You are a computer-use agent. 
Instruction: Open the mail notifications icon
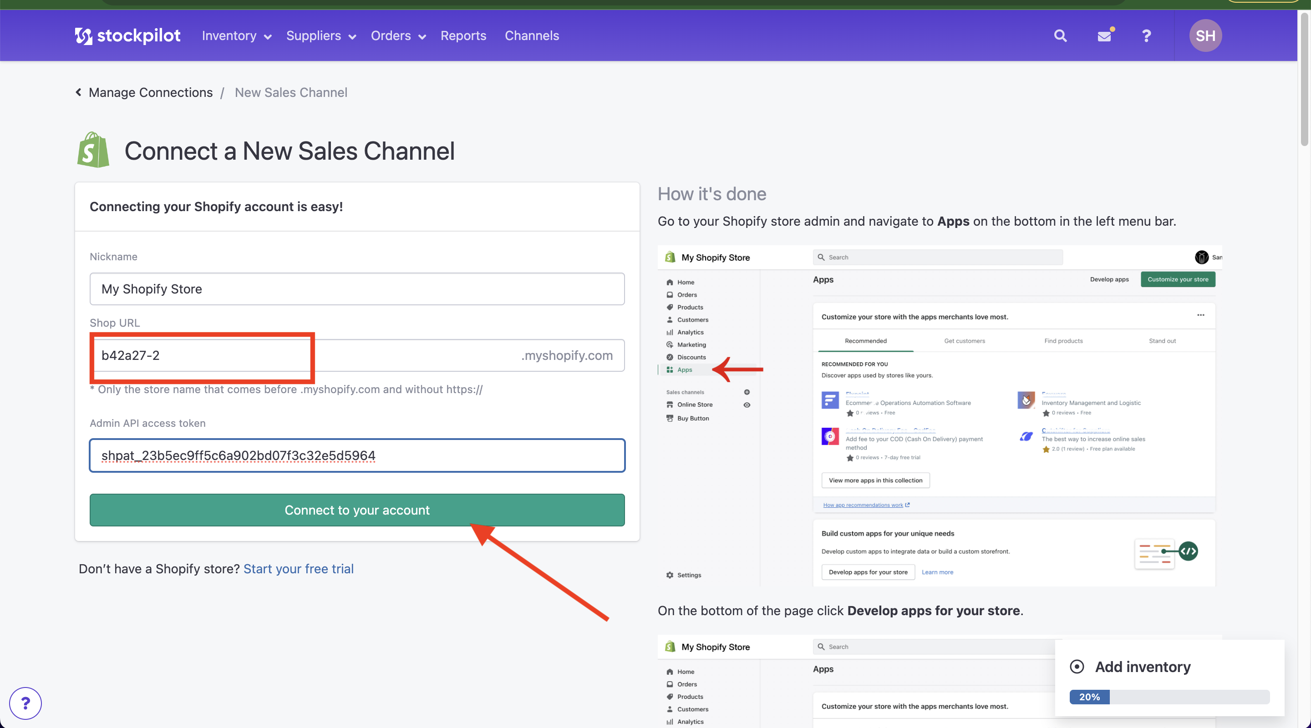point(1104,35)
